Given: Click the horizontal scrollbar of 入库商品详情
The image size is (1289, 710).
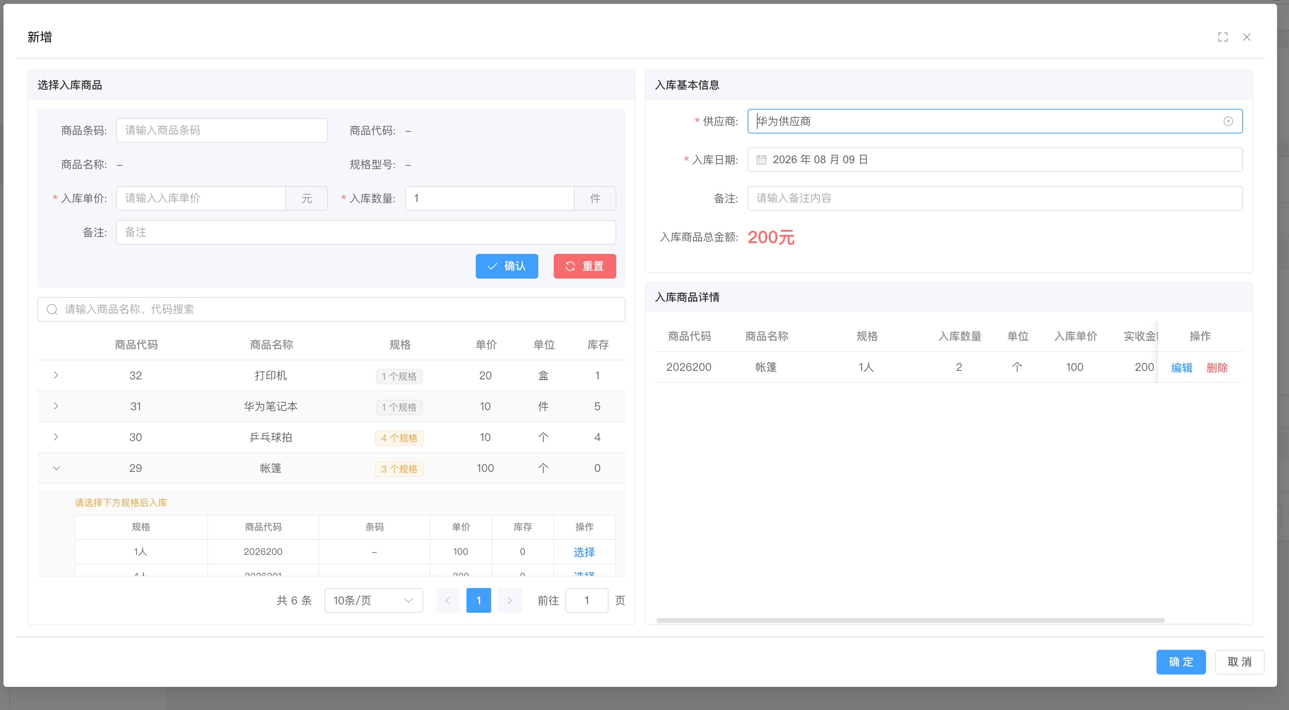Looking at the screenshot, I should pos(910,620).
